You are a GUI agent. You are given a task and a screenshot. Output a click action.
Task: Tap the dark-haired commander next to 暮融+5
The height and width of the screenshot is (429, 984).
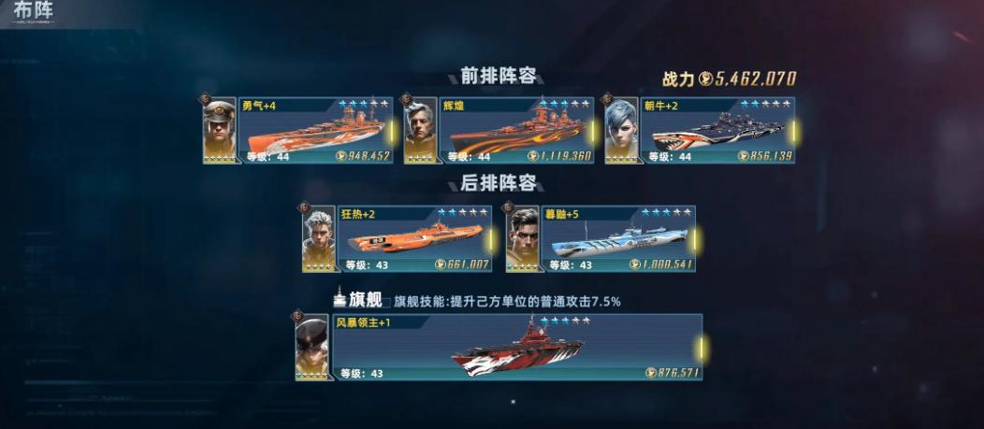522,239
